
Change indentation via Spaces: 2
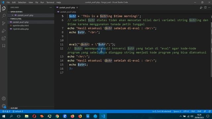177,111
